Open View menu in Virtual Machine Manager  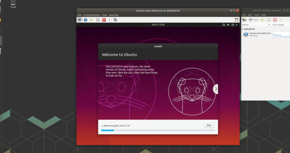[x=257, y=15]
